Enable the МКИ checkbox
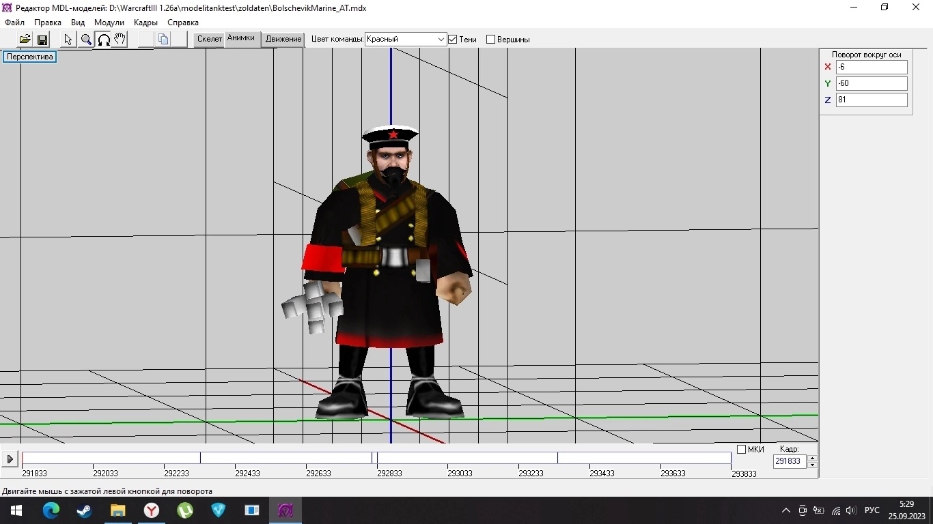The image size is (933, 524). point(741,450)
